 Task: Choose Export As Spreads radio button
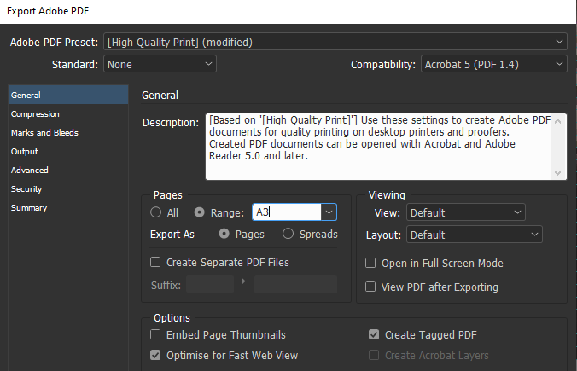pyautogui.click(x=288, y=234)
